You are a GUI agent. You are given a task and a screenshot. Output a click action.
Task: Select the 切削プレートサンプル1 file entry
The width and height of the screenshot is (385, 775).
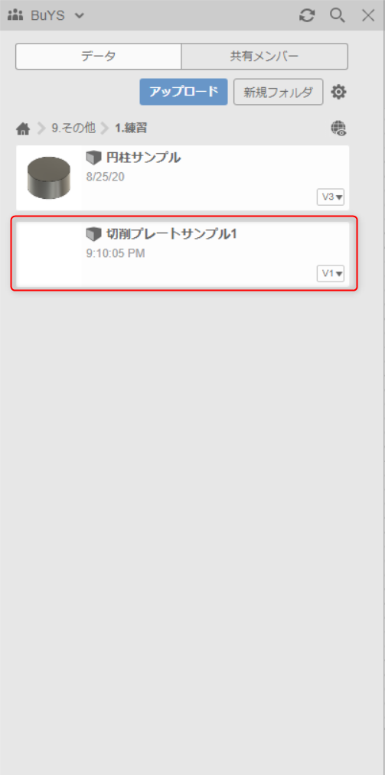183,253
